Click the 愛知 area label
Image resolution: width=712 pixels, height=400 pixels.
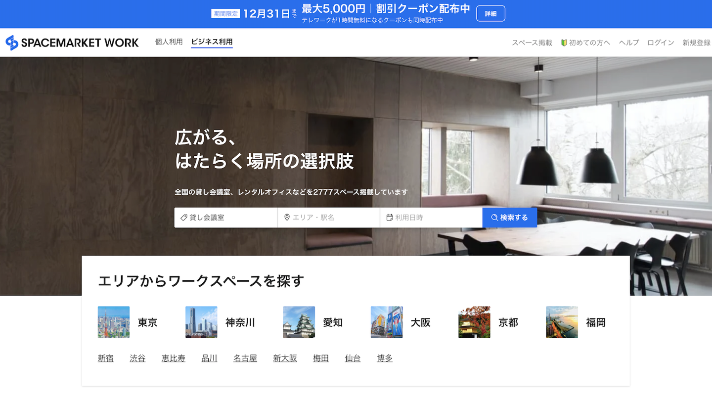333,322
